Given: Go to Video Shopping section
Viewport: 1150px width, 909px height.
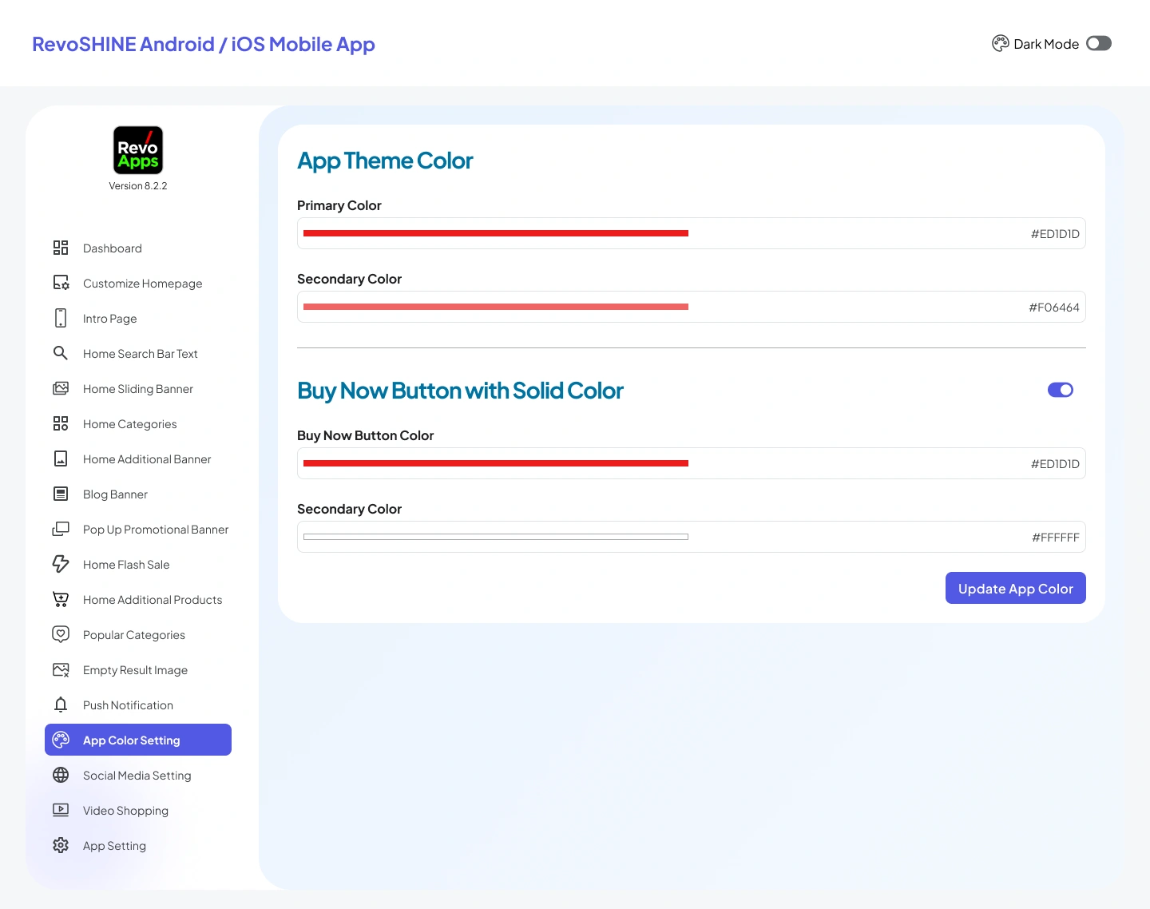Looking at the screenshot, I should [x=138, y=811].
